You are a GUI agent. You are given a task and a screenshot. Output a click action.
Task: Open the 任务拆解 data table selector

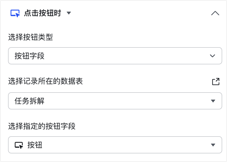tap(115, 101)
